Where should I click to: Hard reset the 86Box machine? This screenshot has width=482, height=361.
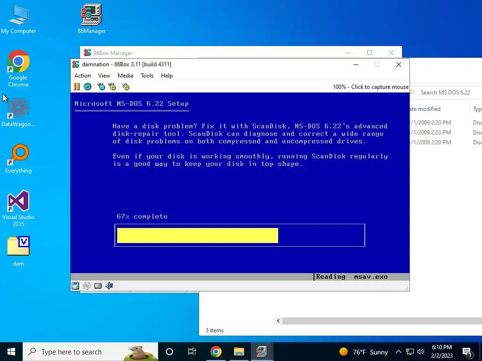click(88, 86)
